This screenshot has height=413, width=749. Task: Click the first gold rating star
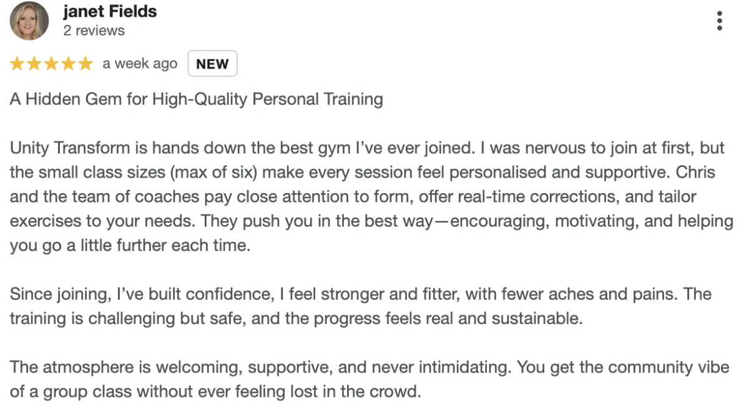17,64
